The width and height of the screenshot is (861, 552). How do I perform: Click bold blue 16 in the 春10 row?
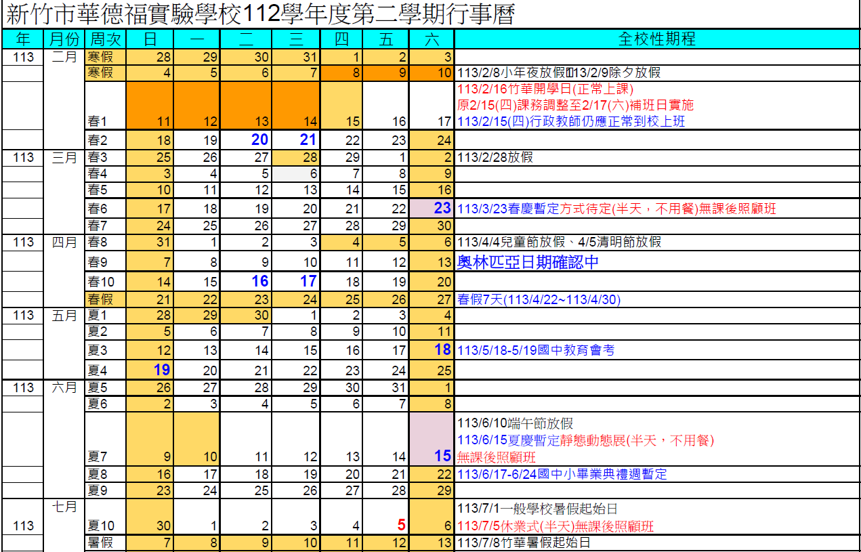[260, 281]
